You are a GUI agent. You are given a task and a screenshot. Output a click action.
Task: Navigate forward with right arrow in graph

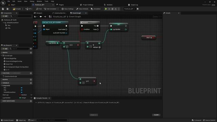click(45, 17)
